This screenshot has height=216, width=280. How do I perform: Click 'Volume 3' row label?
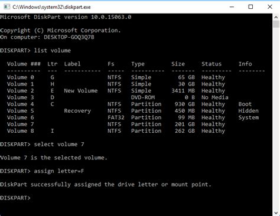[21, 97]
